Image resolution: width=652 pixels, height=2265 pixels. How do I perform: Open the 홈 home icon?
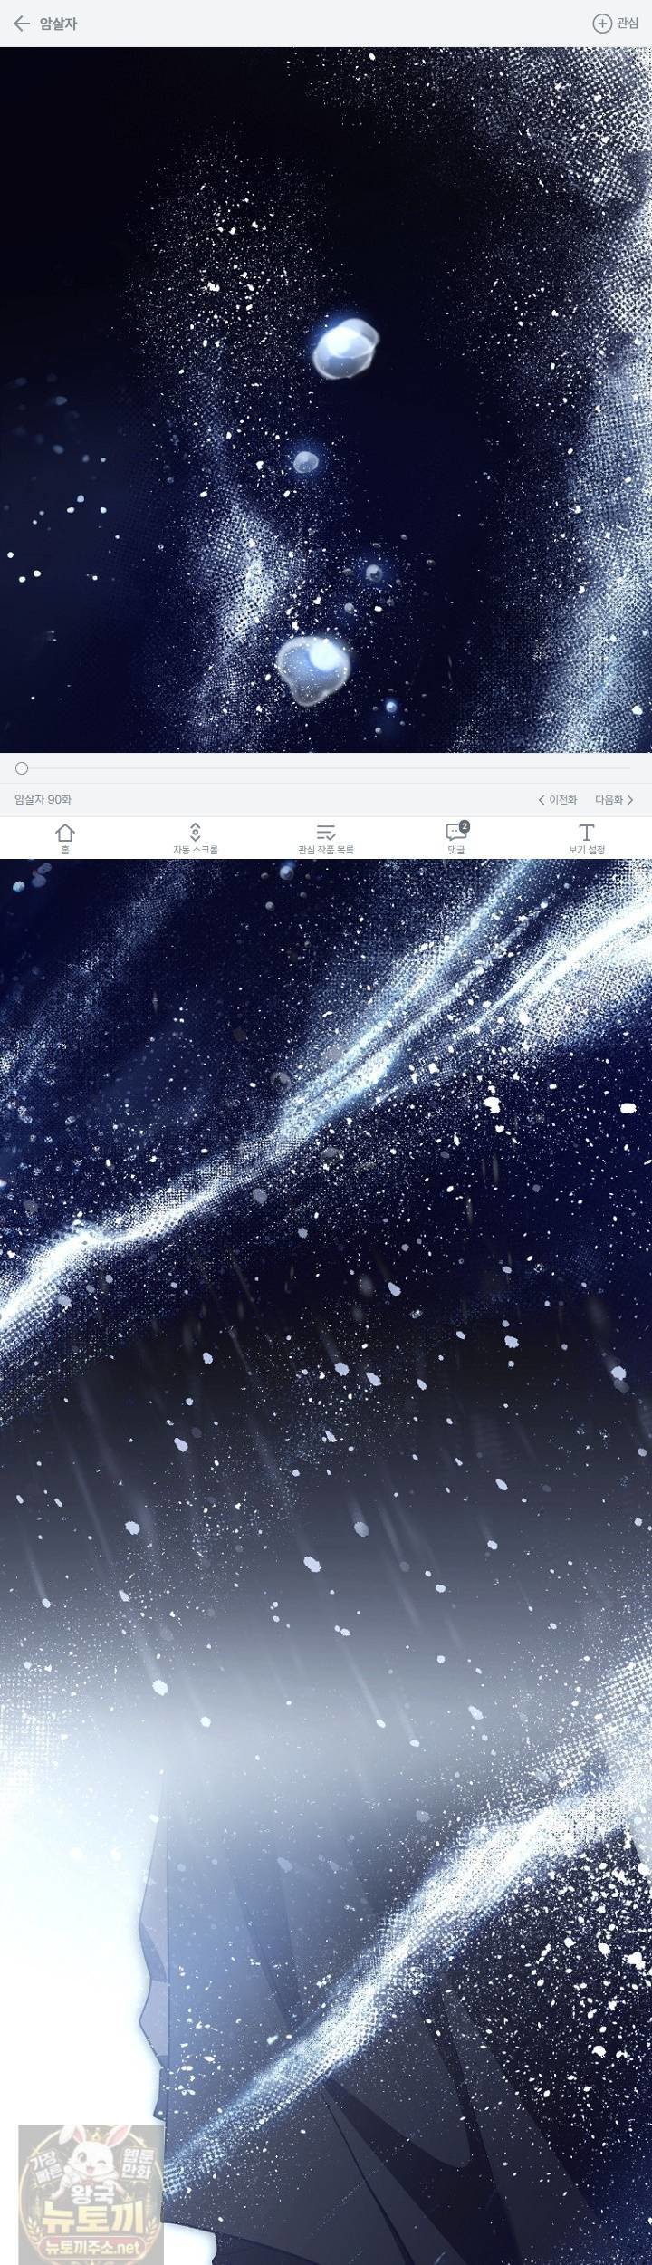click(65, 838)
